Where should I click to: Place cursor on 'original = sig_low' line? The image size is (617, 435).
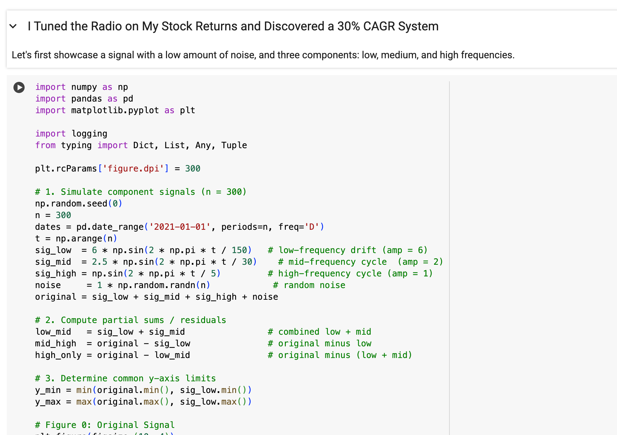pyautogui.click(x=156, y=297)
